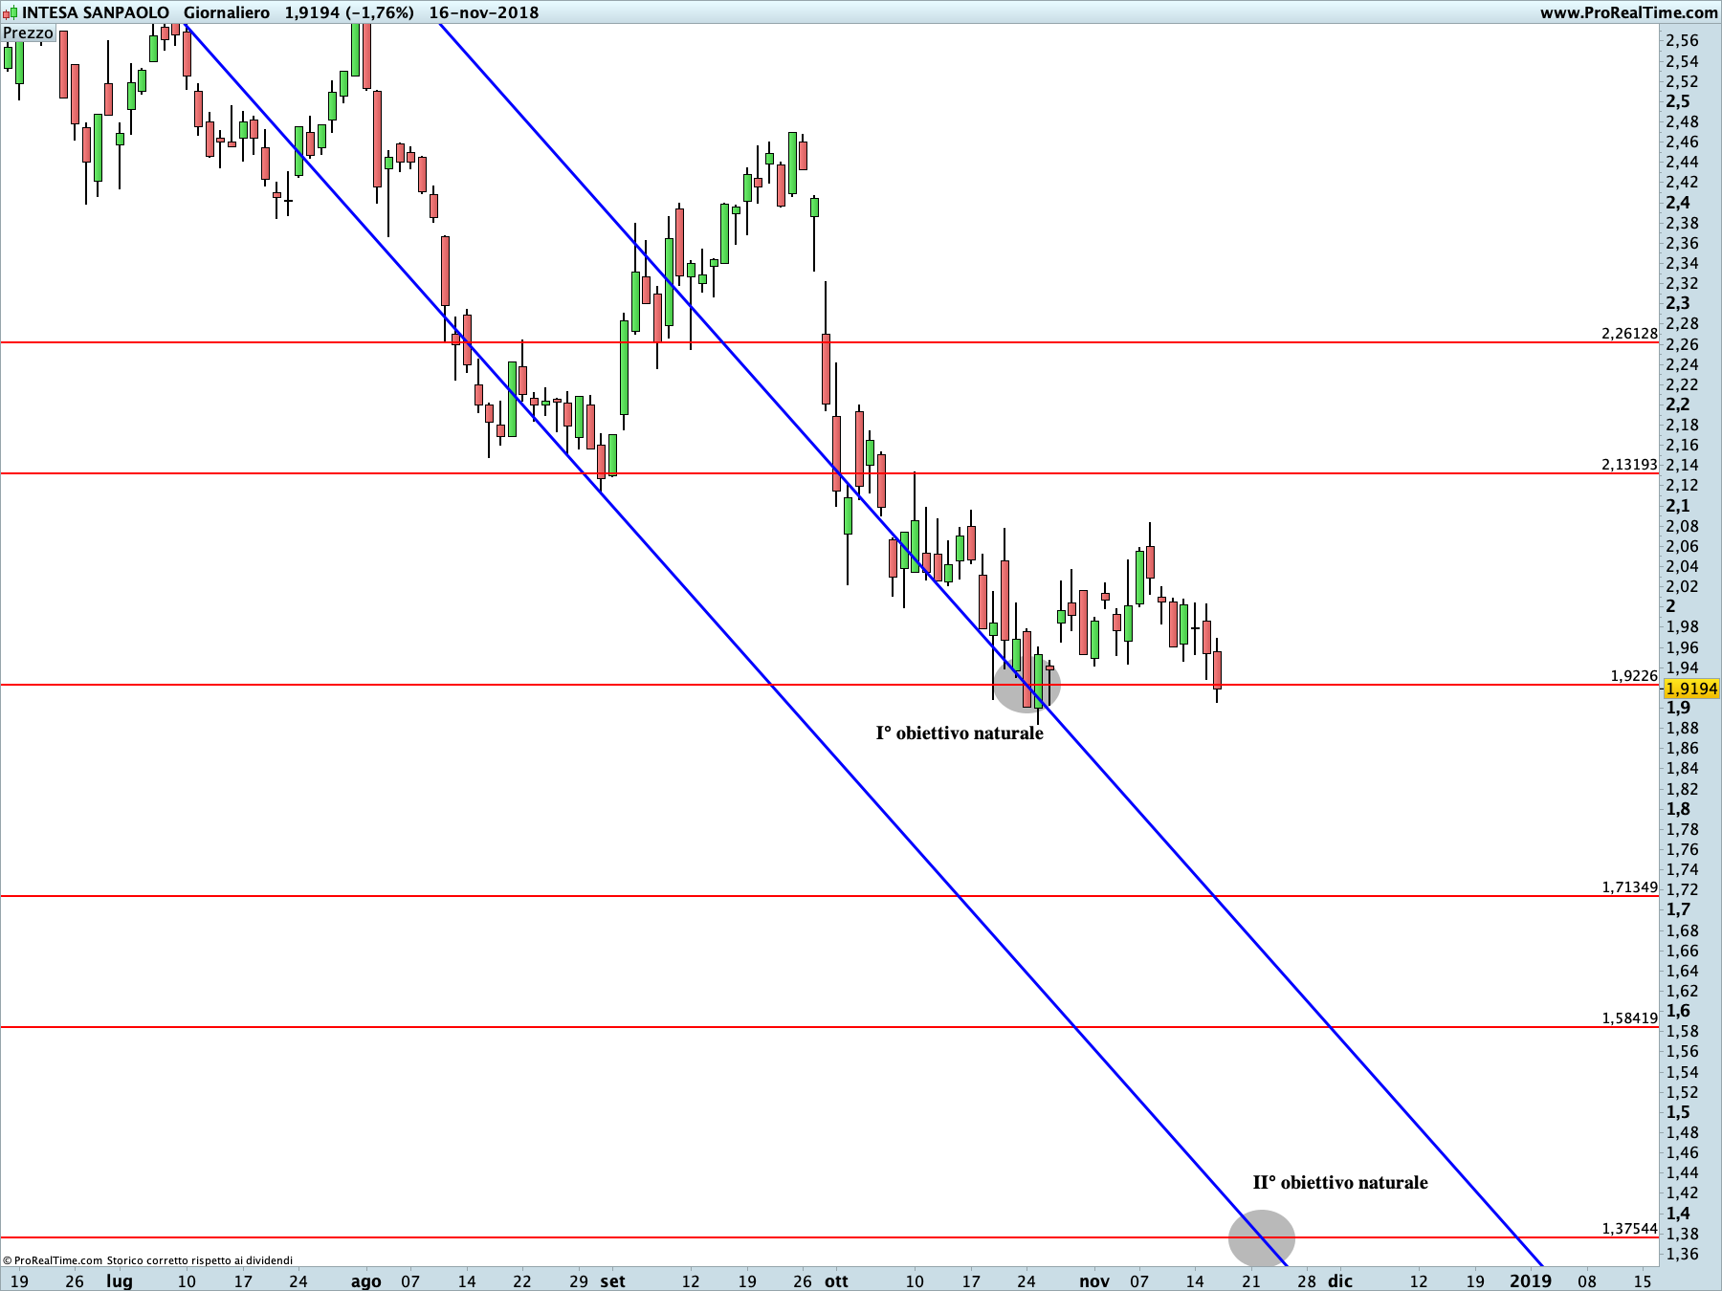Click the 16-nov-2018 date in header
This screenshot has width=1722, height=1291.
click(x=484, y=12)
